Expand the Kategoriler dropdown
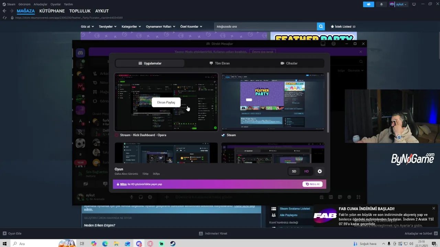 click(x=131, y=26)
